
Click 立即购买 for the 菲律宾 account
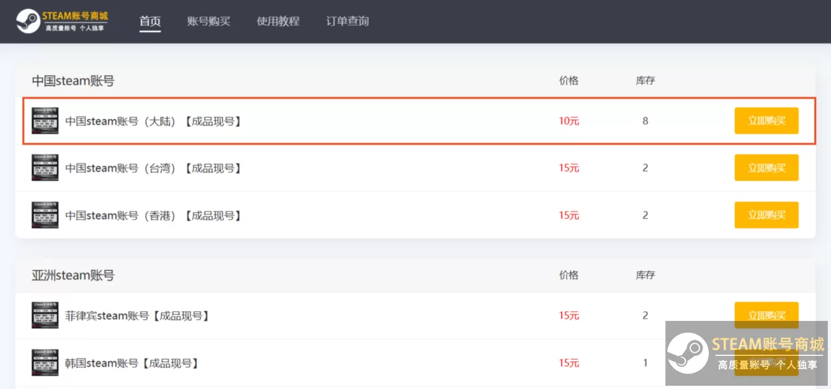coord(766,315)
